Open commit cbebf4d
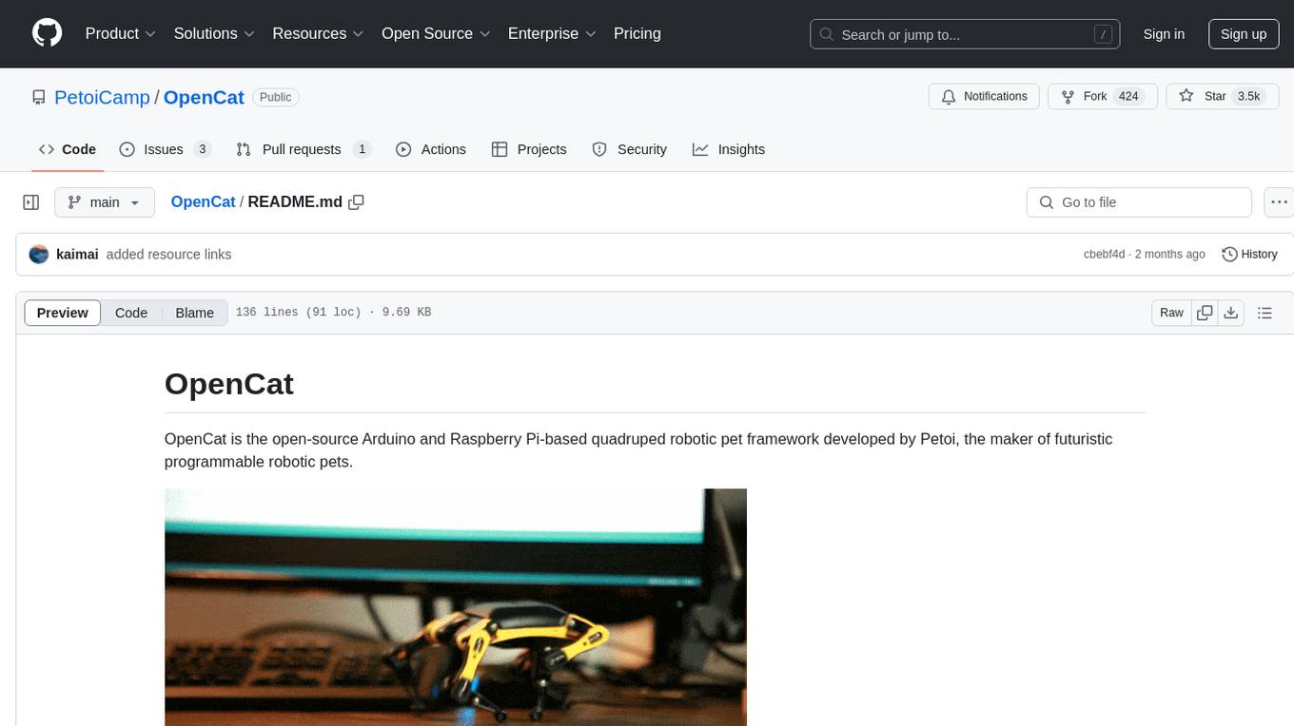This screenshot has width=1294, height=726. [1104, 254]
